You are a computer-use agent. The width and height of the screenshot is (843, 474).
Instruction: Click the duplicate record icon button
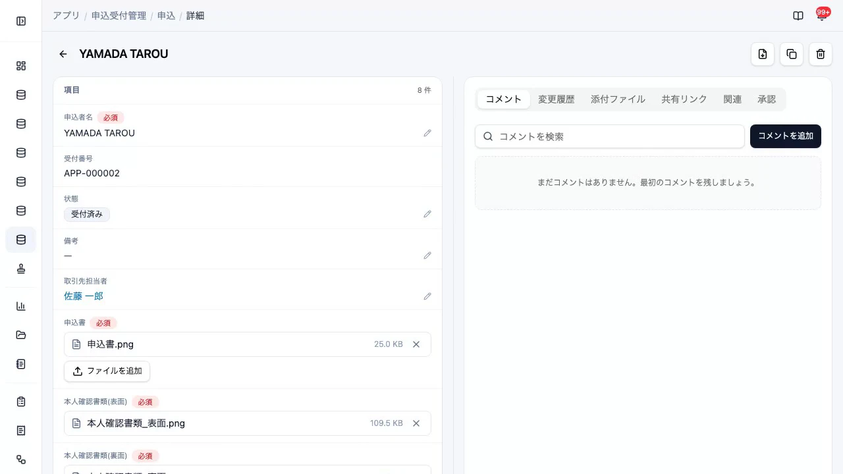(792, 54)
